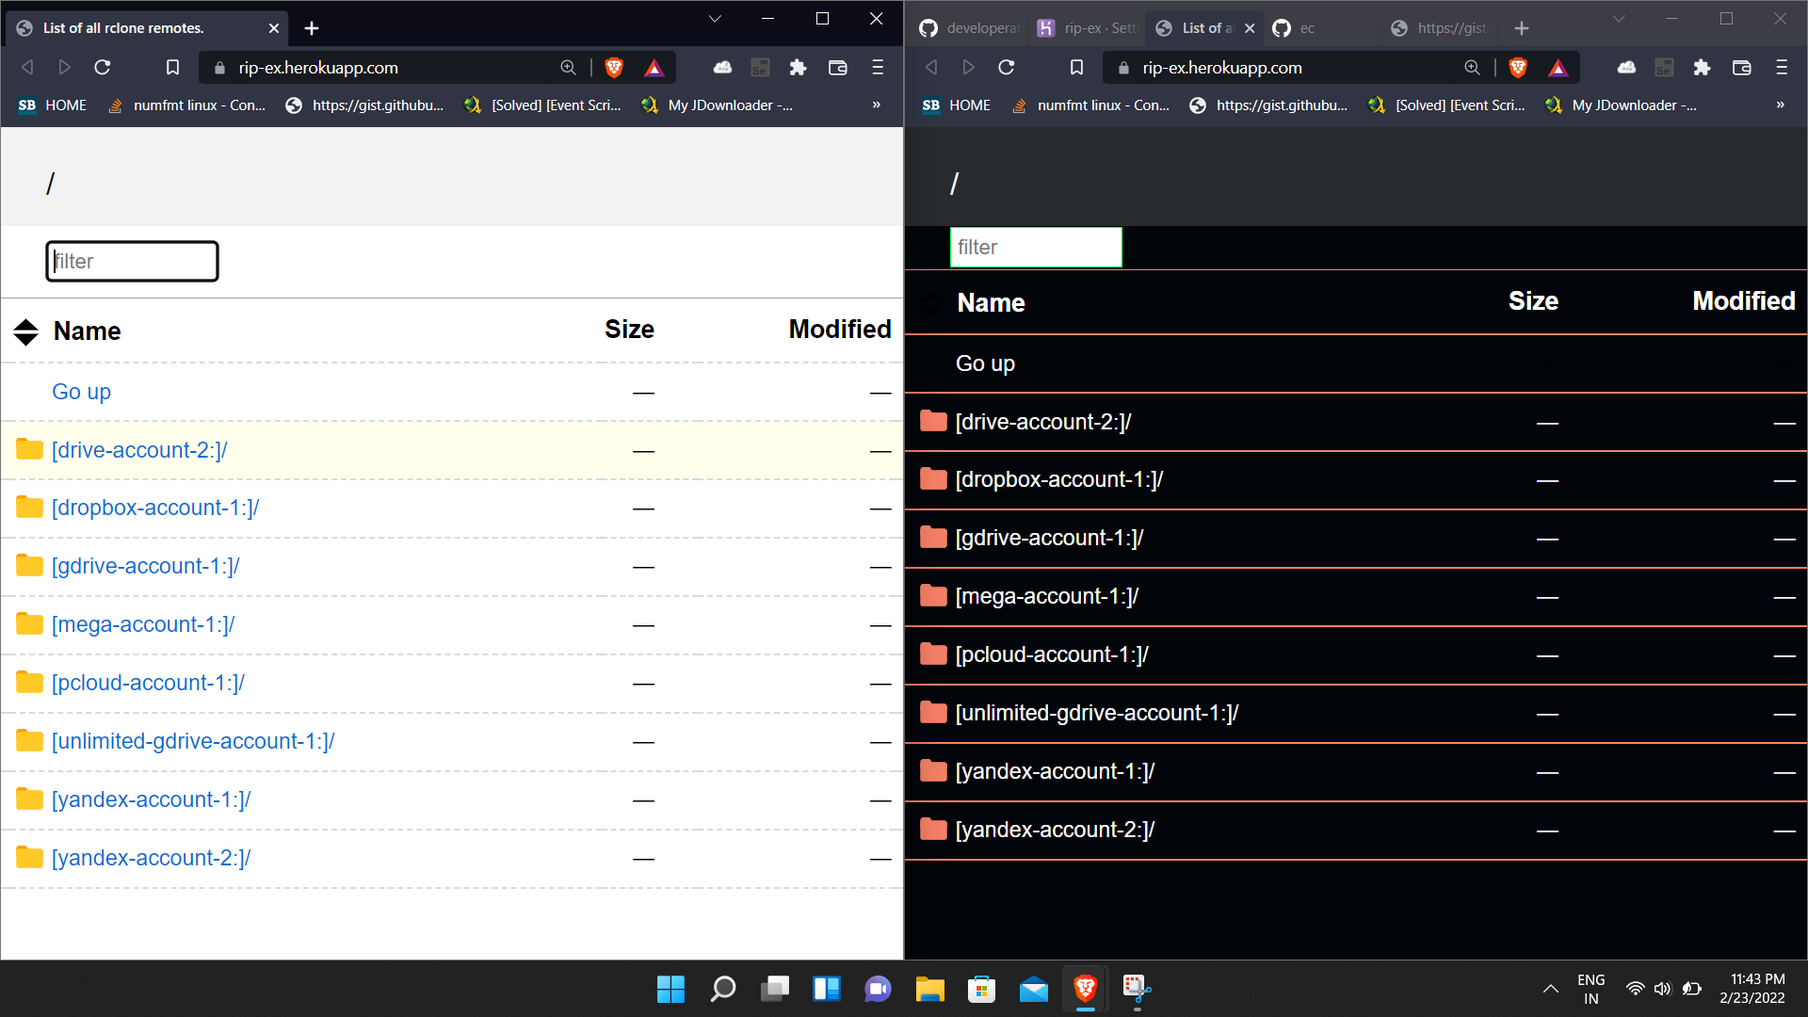Bookmark this page in right browser

tap(1076, 68)
